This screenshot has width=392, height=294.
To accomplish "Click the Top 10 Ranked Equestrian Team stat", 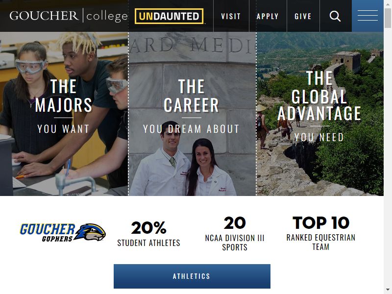I will [x=321, y=234].
